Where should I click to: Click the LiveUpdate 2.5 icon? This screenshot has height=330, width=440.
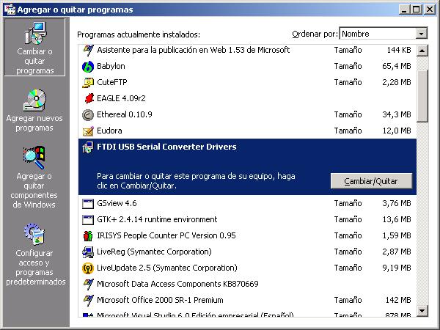(88, 268)
